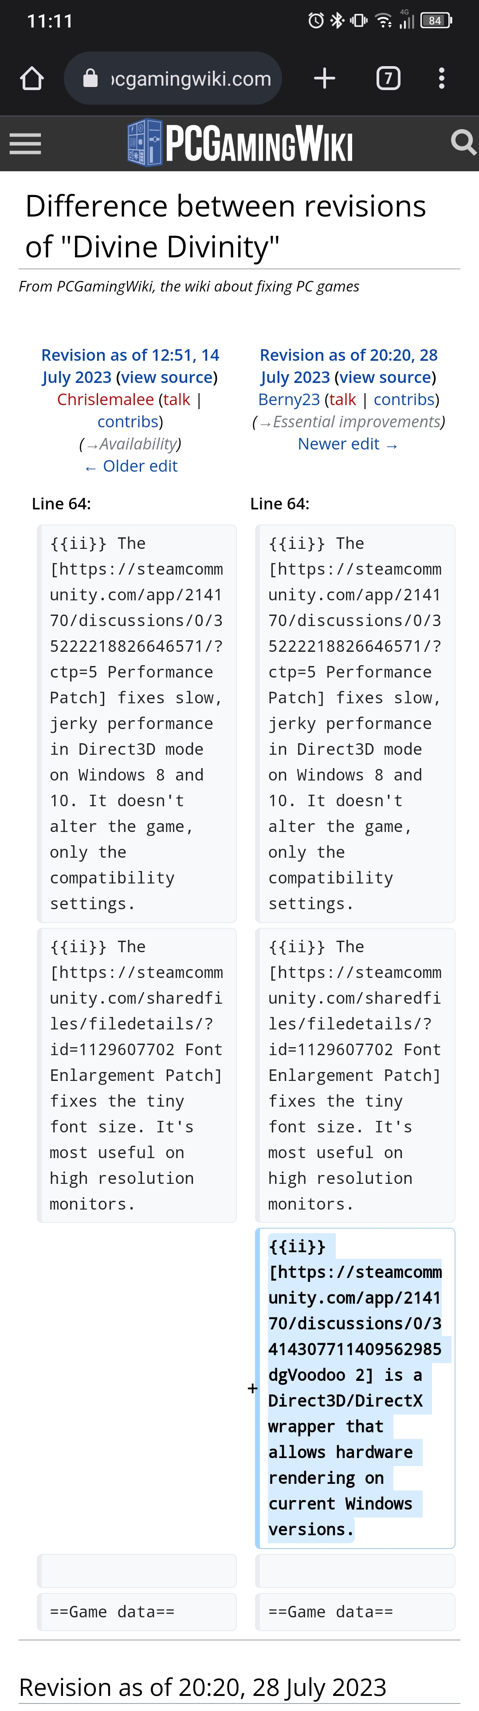
Task: Open Revision as of 20:20, 28 July 2023
Action: [349, 366]
